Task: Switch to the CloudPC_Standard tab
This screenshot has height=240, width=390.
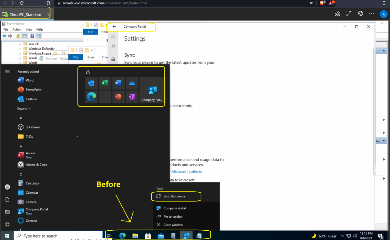Action: click(x=25, y=14)
